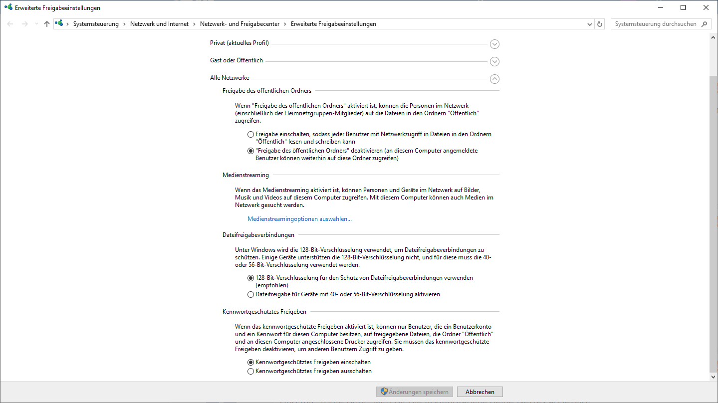
Task: Click the Gast oder Öffentlich heading text
Action: point(237,60)
